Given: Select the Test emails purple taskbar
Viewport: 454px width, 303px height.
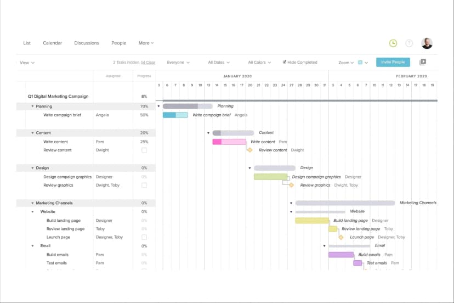Looking at the screenshot, I should click(x=357, y=263).
